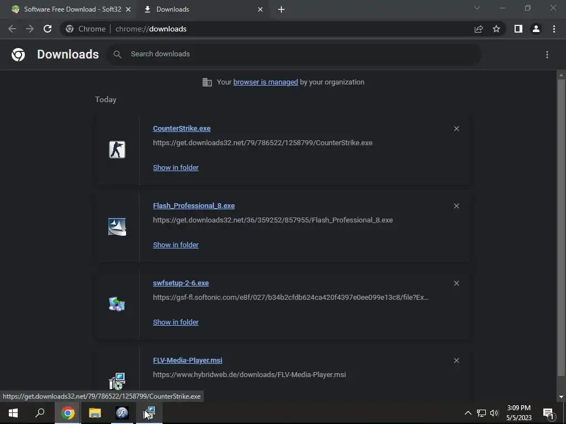Click the Chrome logo beside Downloads title

[x=18, y=55]
